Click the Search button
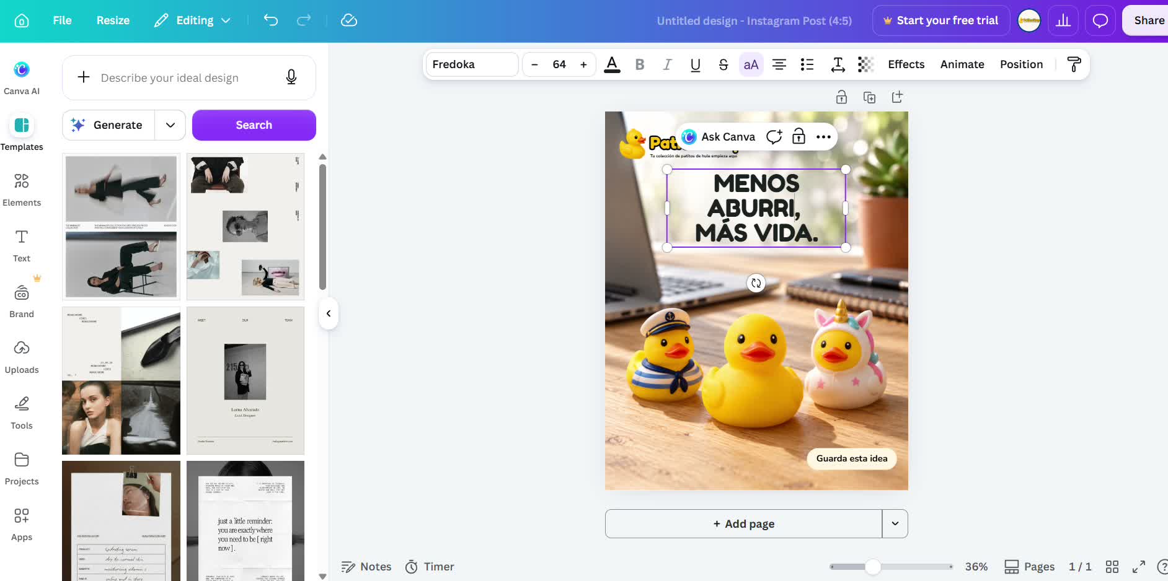The width and height of the screenshot is (1168, 581). [x=254, y=125]
